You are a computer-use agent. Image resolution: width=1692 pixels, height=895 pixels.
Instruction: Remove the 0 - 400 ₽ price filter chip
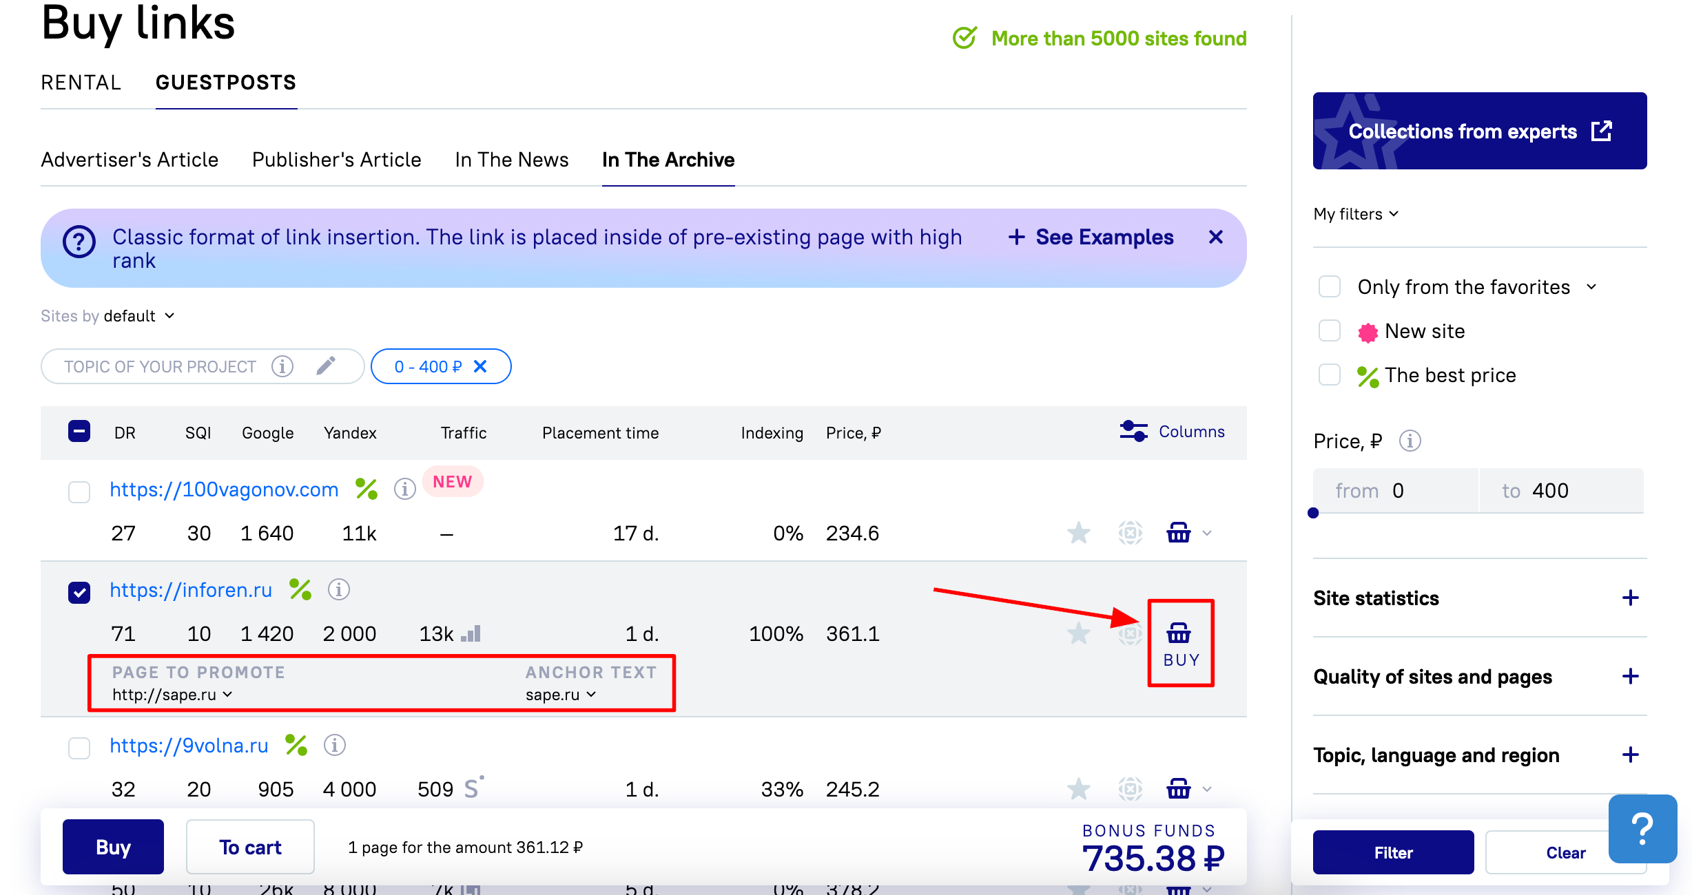(480, 366)
